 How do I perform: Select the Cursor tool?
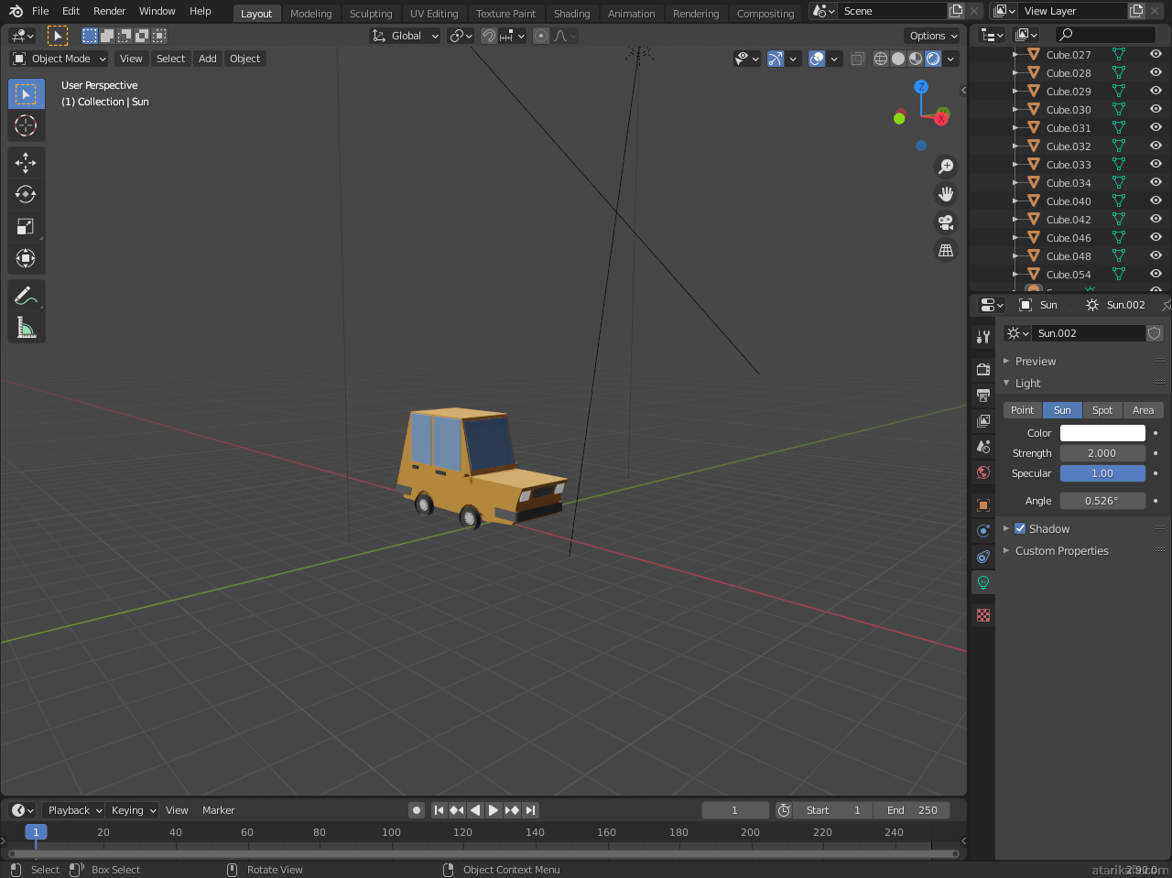26,125
